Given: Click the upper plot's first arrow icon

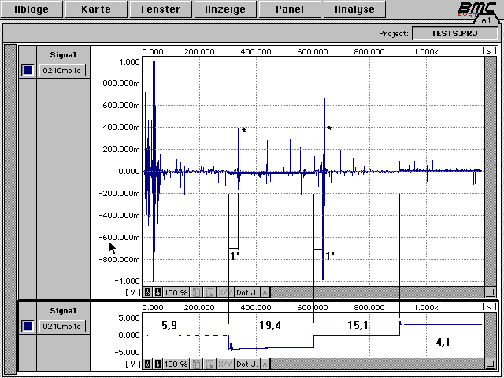Looking at the screenshot, I should point(147,292).
